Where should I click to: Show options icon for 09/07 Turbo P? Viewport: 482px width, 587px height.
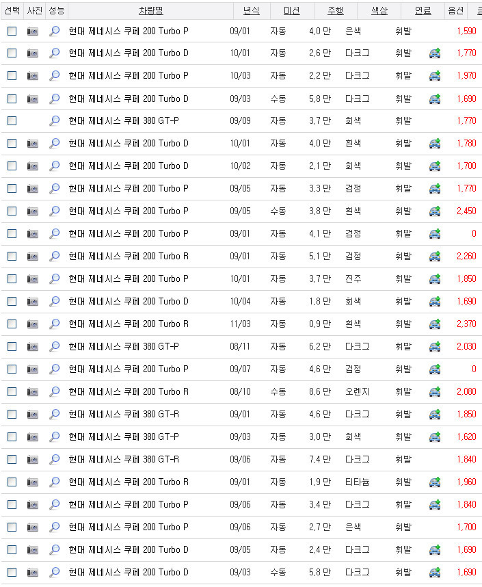click(435, 369)
